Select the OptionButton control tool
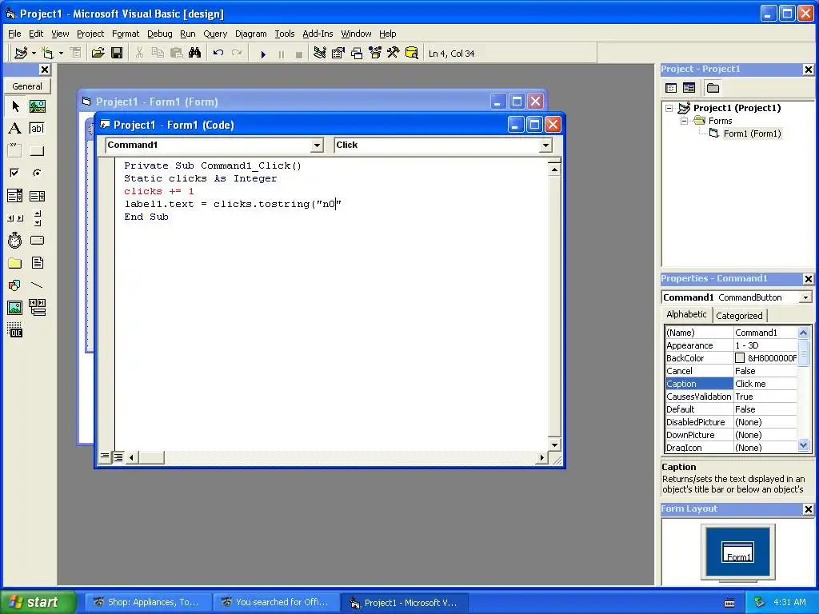The image size is (819, 614). coord(37,173)
